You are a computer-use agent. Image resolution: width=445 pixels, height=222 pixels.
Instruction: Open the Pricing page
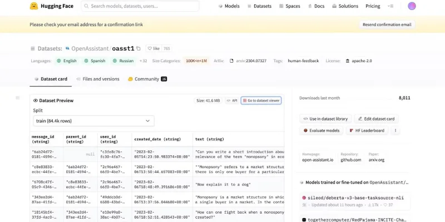373,6
